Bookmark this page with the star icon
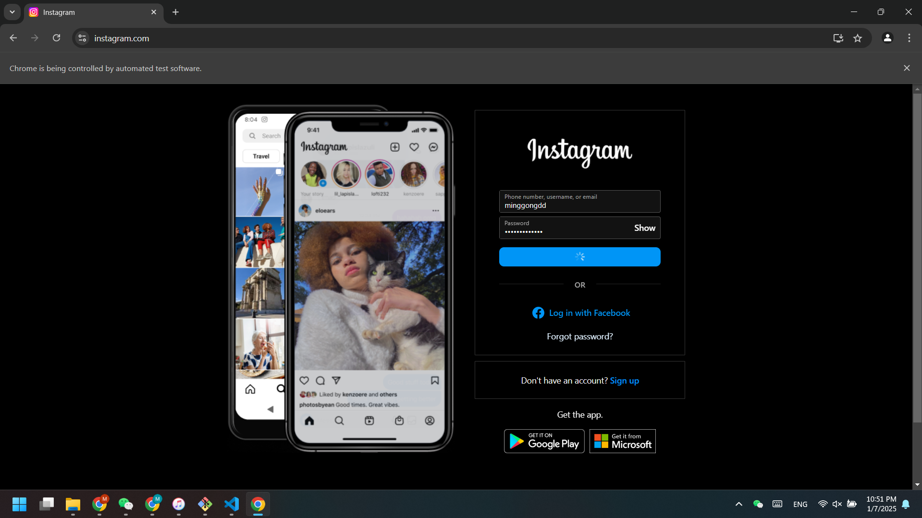Image resolution: width=922 pixels, height=518 pixels. 858,38
